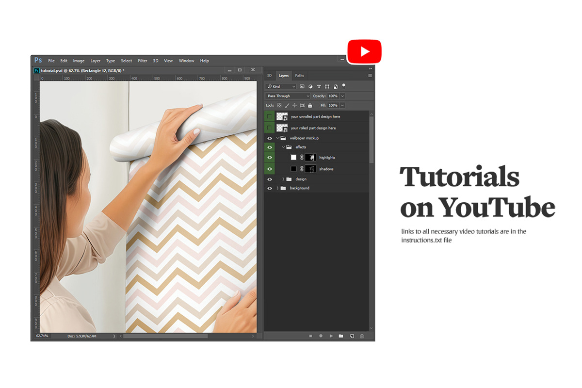Image resolution: width=582 pixels, height=388 pixels.
Task: Hide the highlights layer
Action: click(270, 157)
